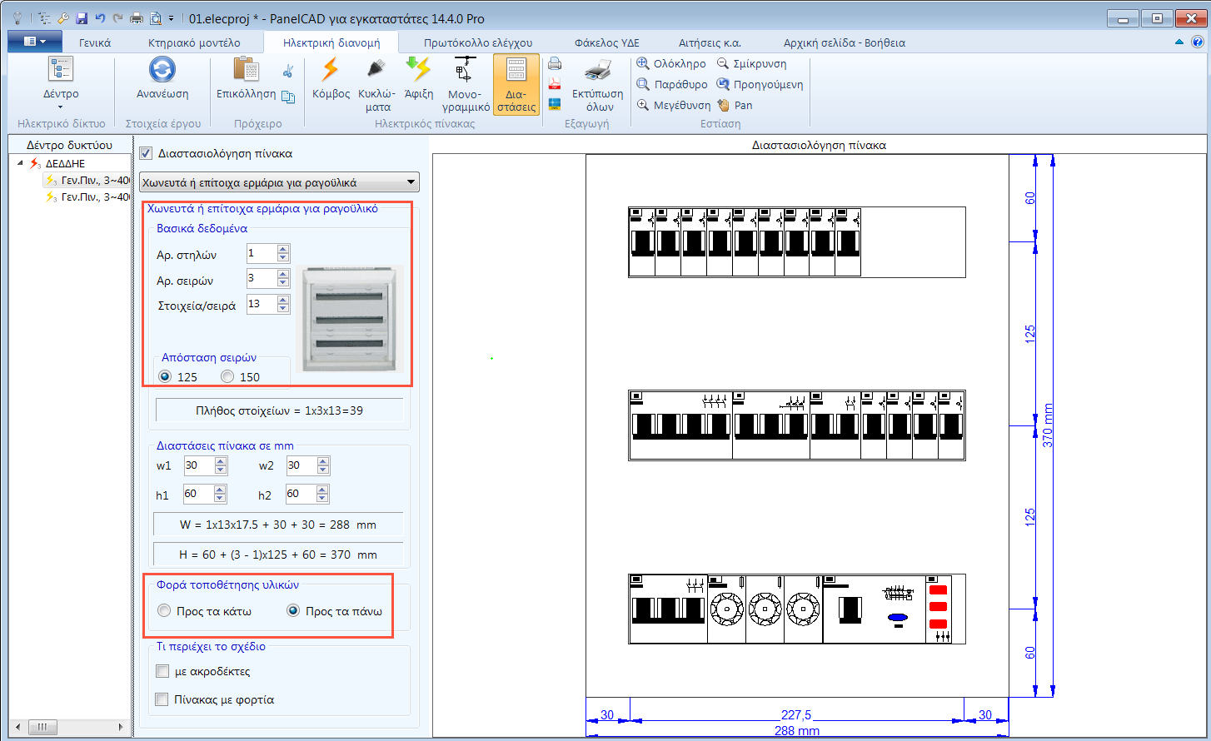Enable the με ακροδέκτες checkbox

click(162, 671)
